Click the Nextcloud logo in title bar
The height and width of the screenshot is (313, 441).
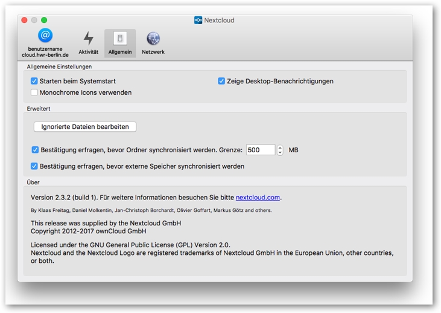click(198, 20)
